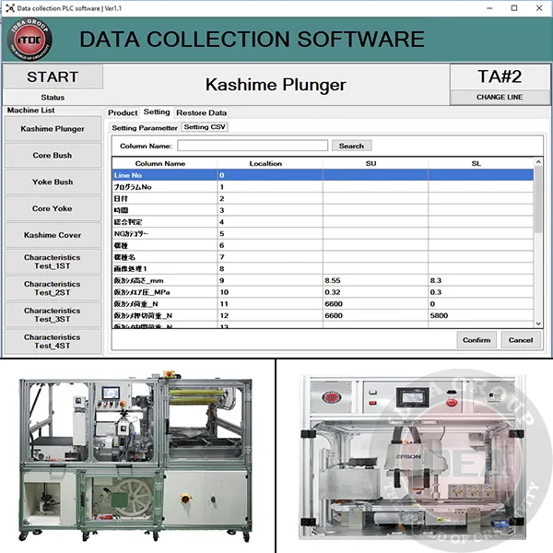Click the Confirm button

coord(477,340)
